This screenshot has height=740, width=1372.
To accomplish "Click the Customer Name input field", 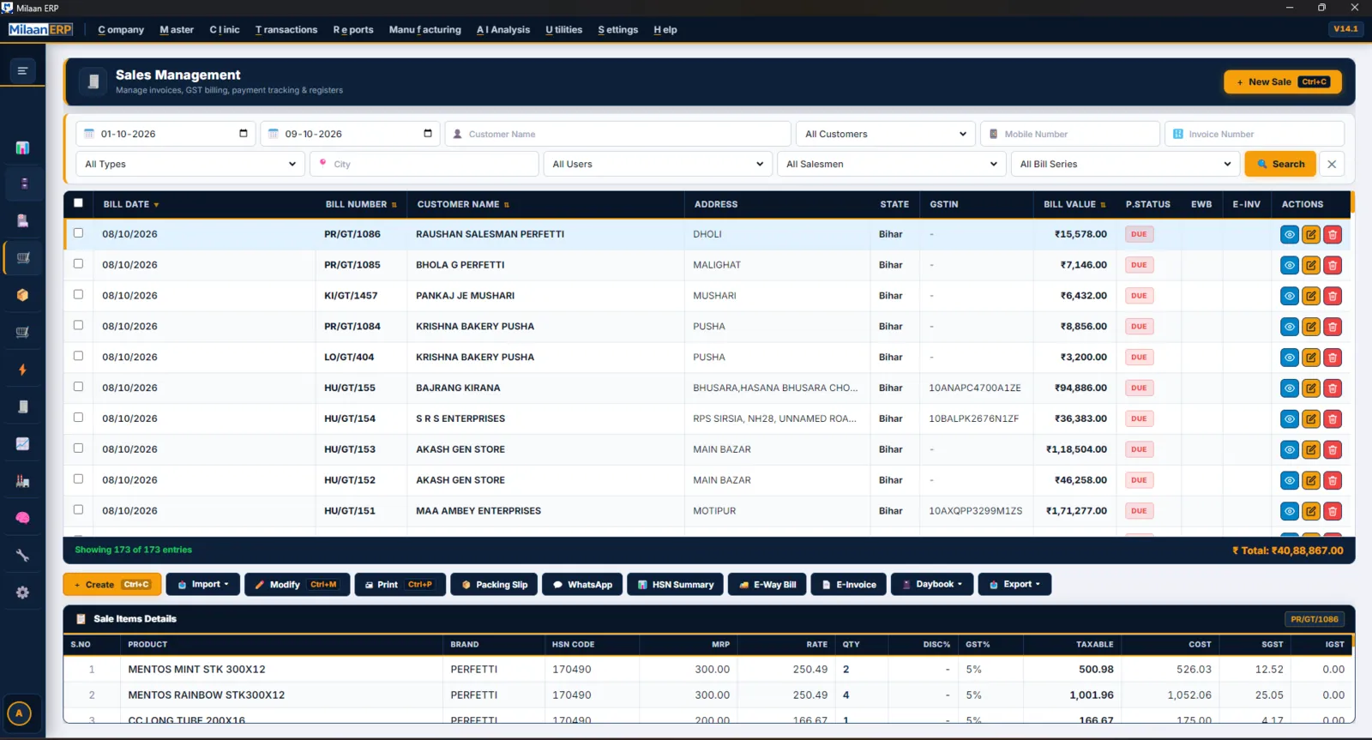I will point(617,134).
